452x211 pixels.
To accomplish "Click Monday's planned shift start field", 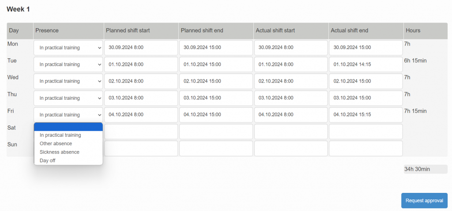I will click(141, 48).
